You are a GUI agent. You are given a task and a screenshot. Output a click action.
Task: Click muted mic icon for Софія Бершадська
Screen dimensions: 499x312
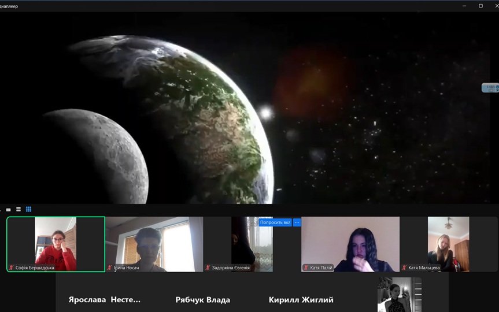[x=12, y=268]
